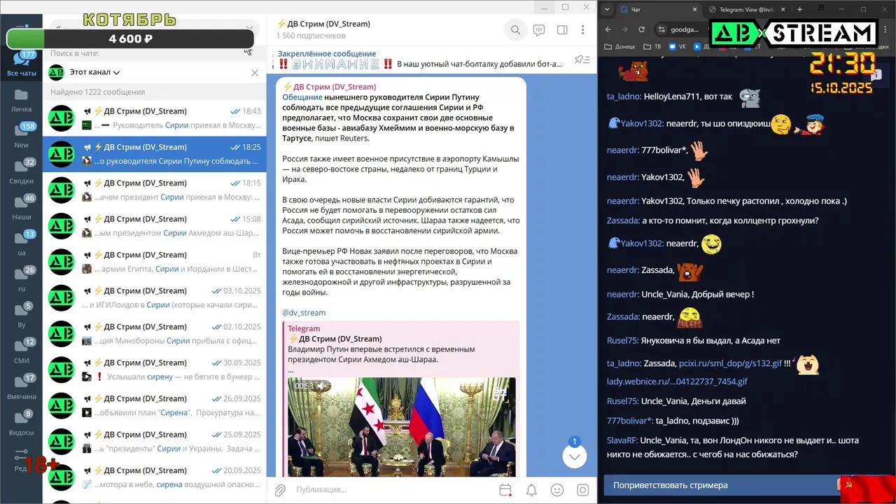Open search result dated 20.09.2025
The height and width of the screenshot is (504, 896).
(x=155, y=477)
